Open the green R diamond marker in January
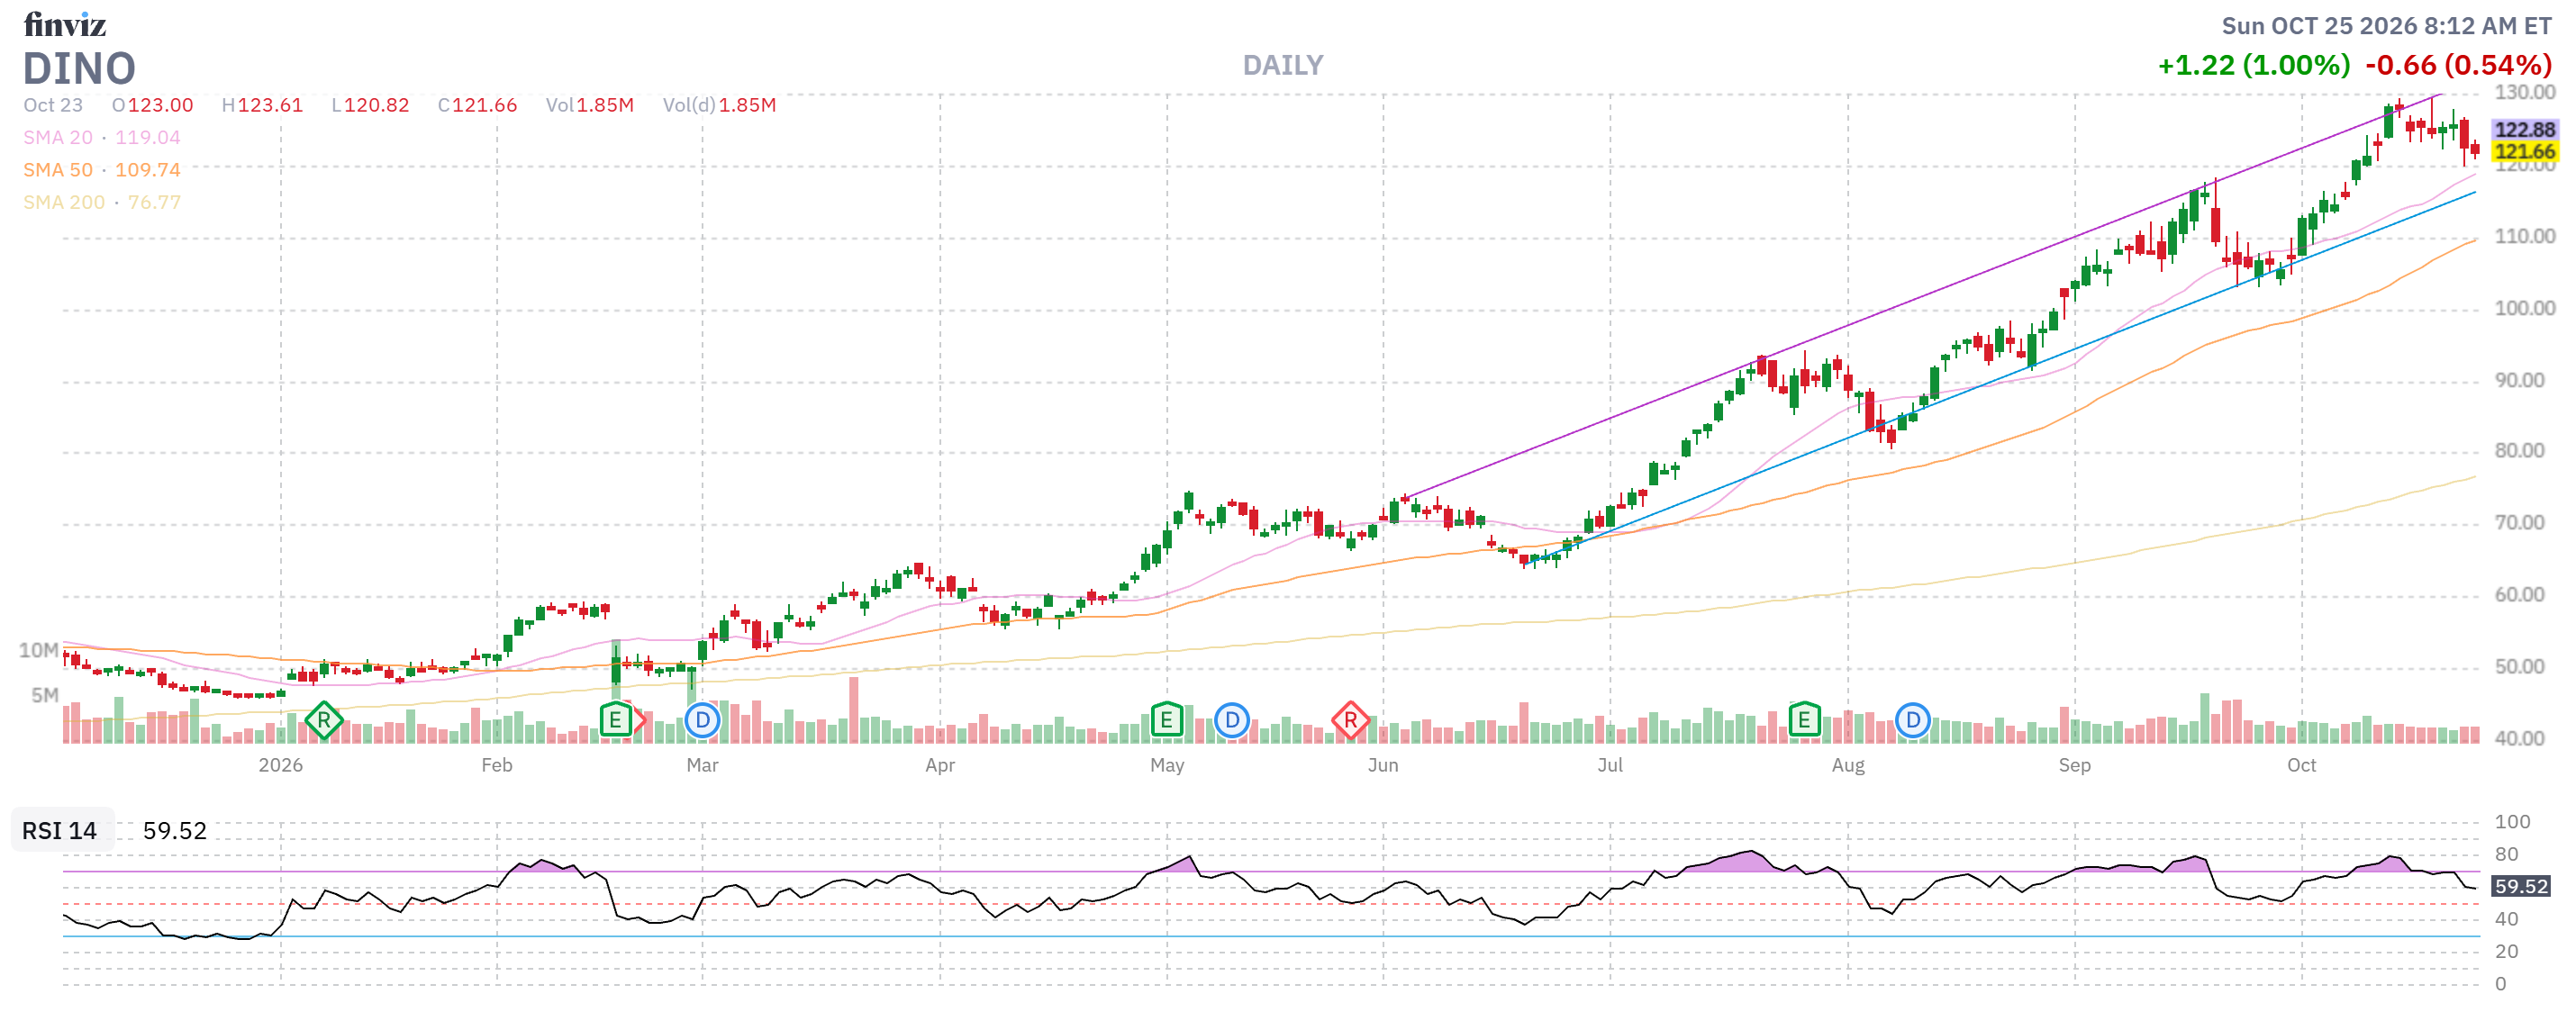The width and height of the screenshot is (2576, 1012). tap(323, 720)
